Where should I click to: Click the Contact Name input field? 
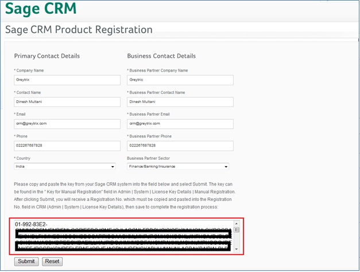[x=67, y=102]
